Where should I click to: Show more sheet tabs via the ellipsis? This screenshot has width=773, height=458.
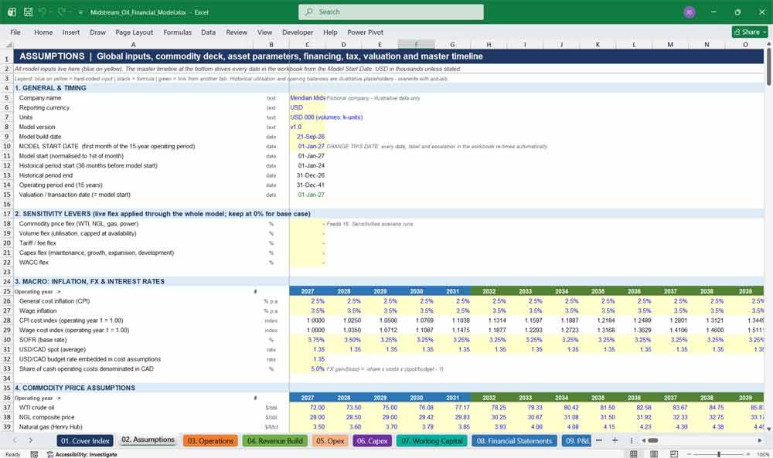pos(598,440)
